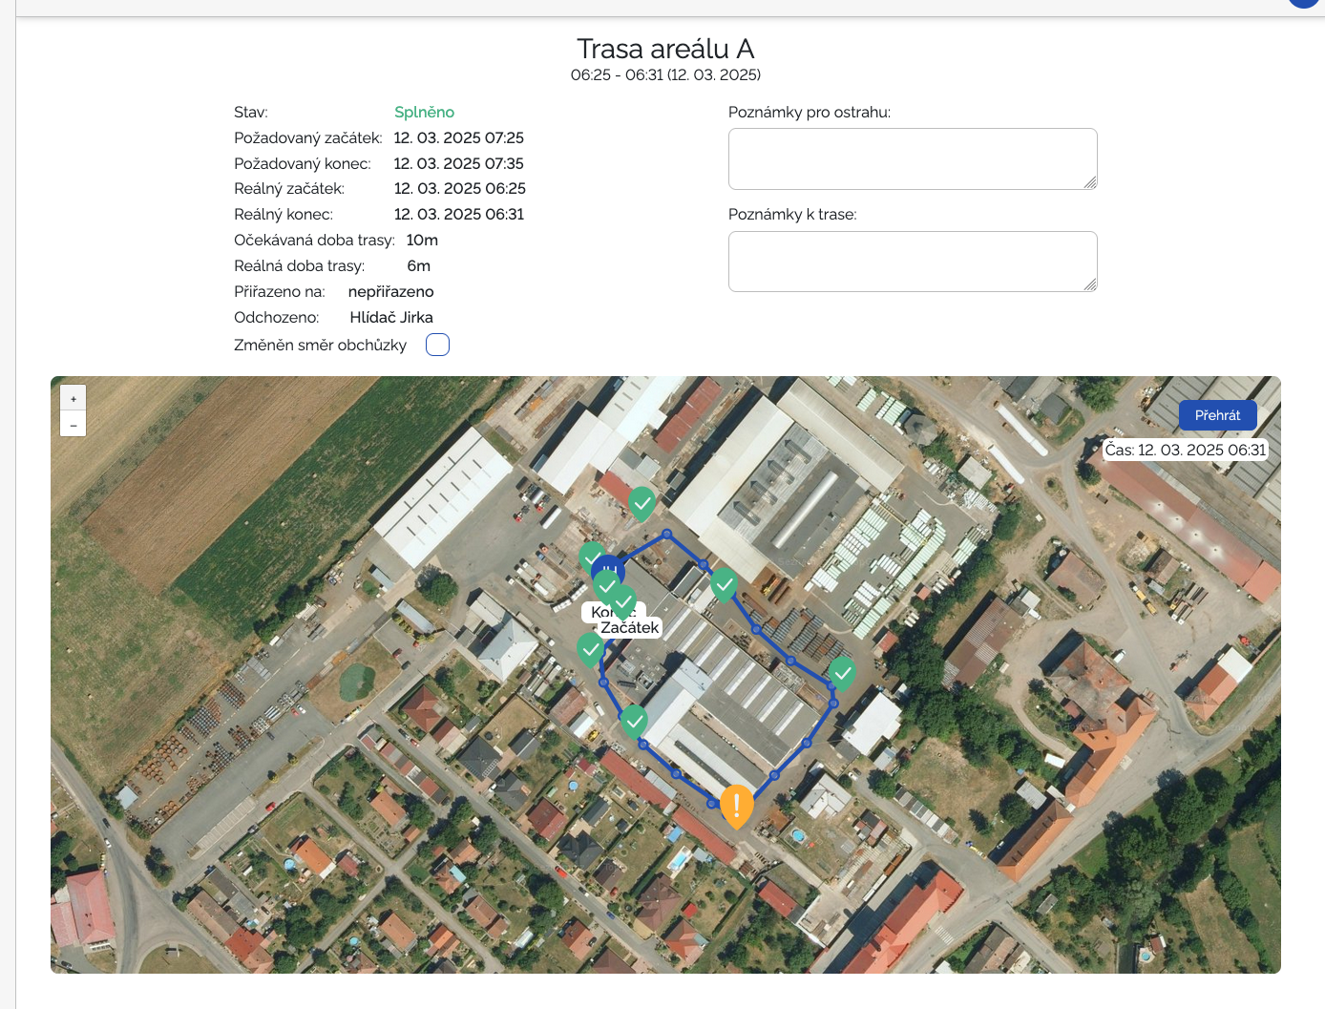Zoom in on the map
This screenshot has width=1325, height=1009.
(74, 399)
